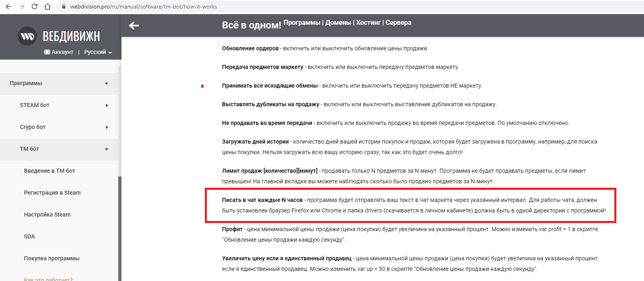Select Настройка Steam in sidebar
This screenshot has width=644, height=281.
pos(47,215)
